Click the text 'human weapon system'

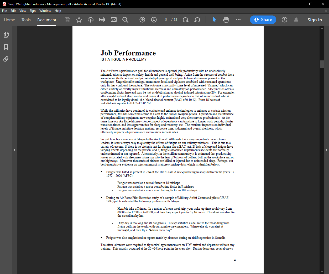[183, 114]
